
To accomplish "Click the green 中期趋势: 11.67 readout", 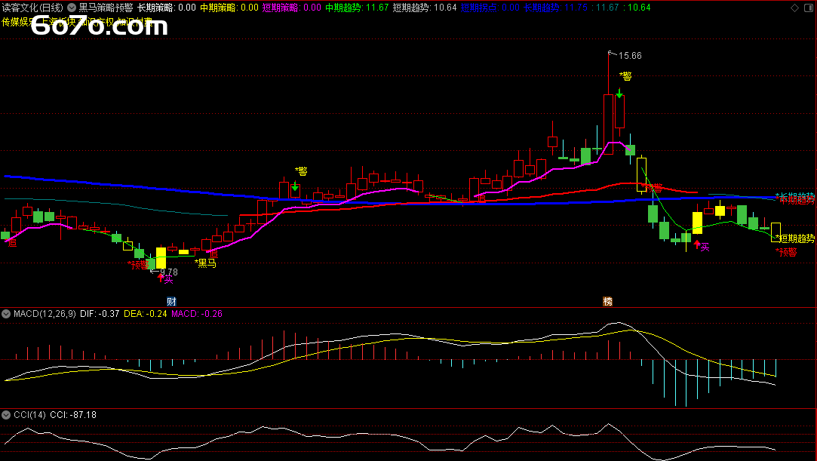I will pos(357,8).
